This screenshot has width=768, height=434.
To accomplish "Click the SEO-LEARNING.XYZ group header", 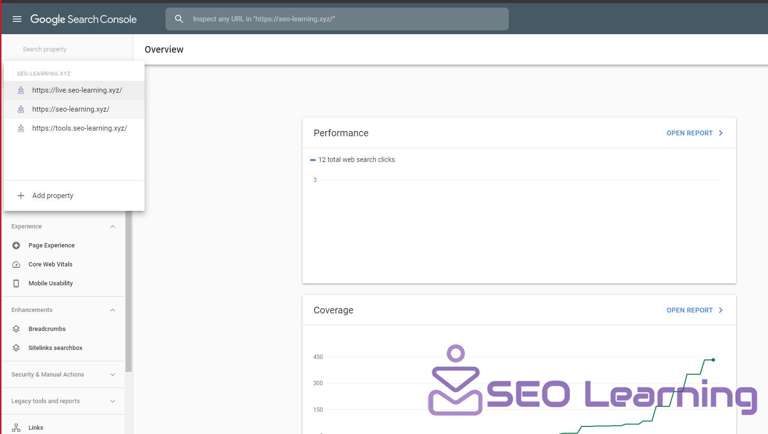I will click(x=44, y=74).
